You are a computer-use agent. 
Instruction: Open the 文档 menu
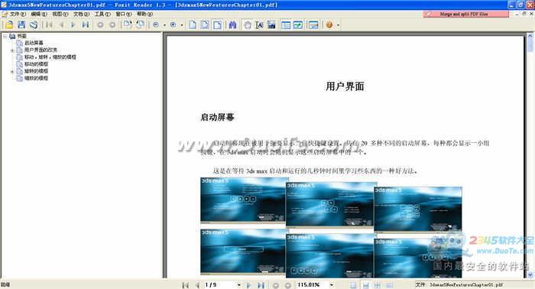(81, 14)
